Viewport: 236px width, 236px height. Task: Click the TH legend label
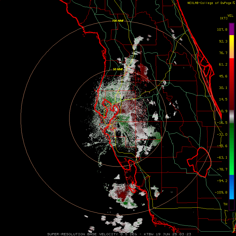(x=225, y=204)
